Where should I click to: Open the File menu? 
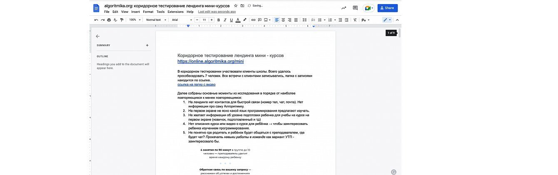pyautogui.click(x=107, y=12)
